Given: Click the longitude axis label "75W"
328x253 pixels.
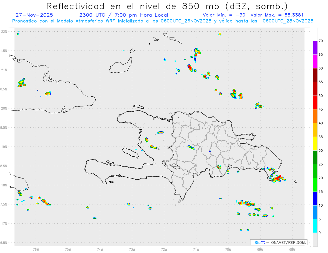Looking at the screenshot, I should (68, 249).
